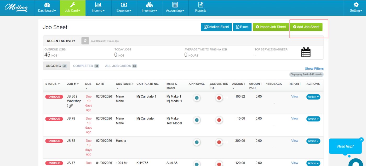Click the Moiboo logo

click(17, 7)
